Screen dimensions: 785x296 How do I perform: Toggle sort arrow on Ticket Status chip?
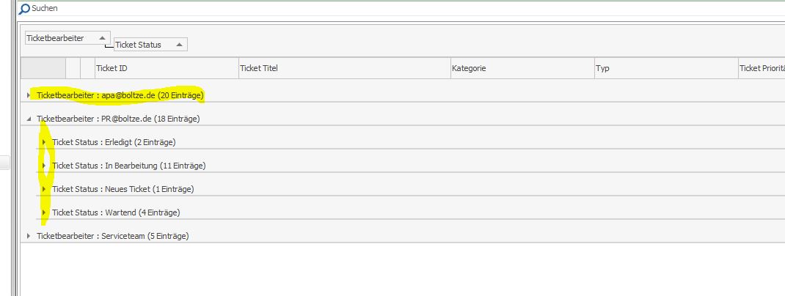point(179,45)
